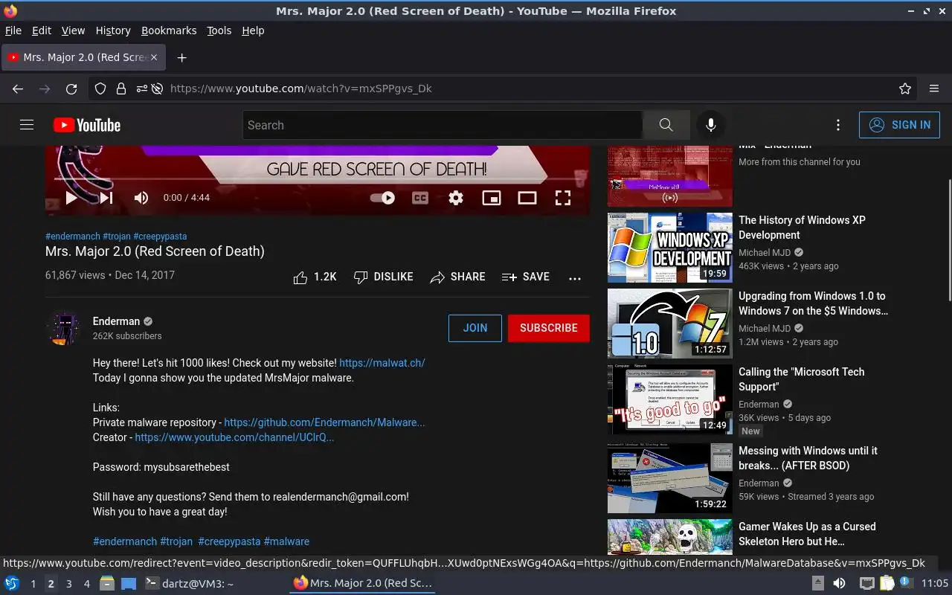
Task: Subscribe to Enderman channel
Action: 549,328
